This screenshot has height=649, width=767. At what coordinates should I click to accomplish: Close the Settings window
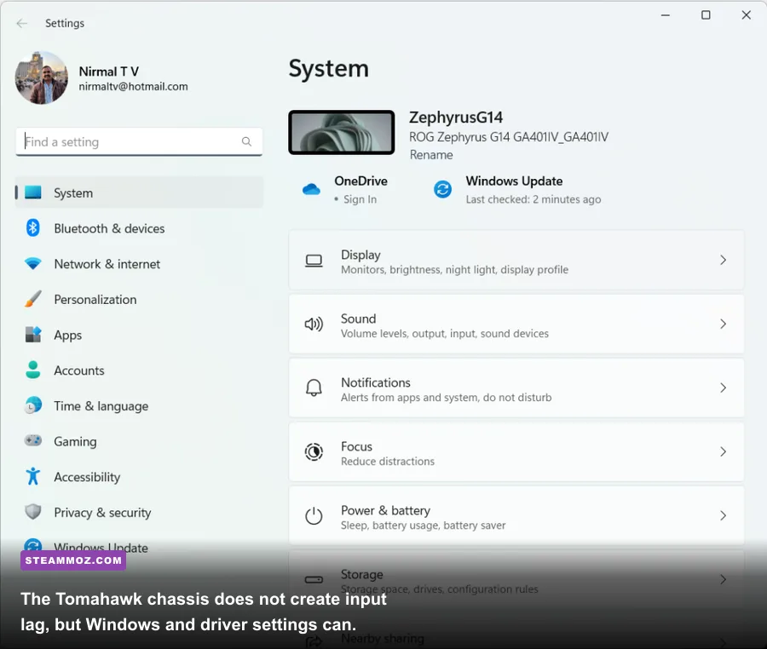746,15
